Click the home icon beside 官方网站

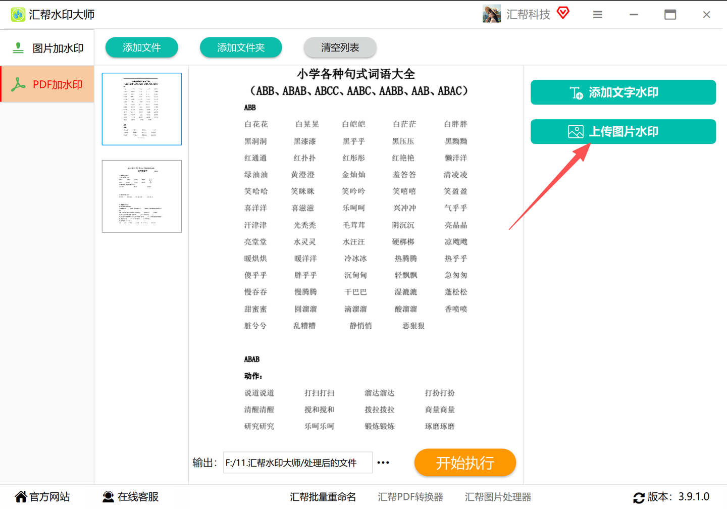(x=21, y=496)
